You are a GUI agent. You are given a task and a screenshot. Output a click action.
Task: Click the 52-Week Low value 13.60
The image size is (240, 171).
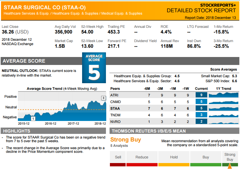click(87, 46)
